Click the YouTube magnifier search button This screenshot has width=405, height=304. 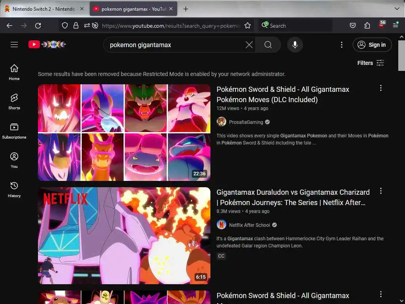[268, 45]
